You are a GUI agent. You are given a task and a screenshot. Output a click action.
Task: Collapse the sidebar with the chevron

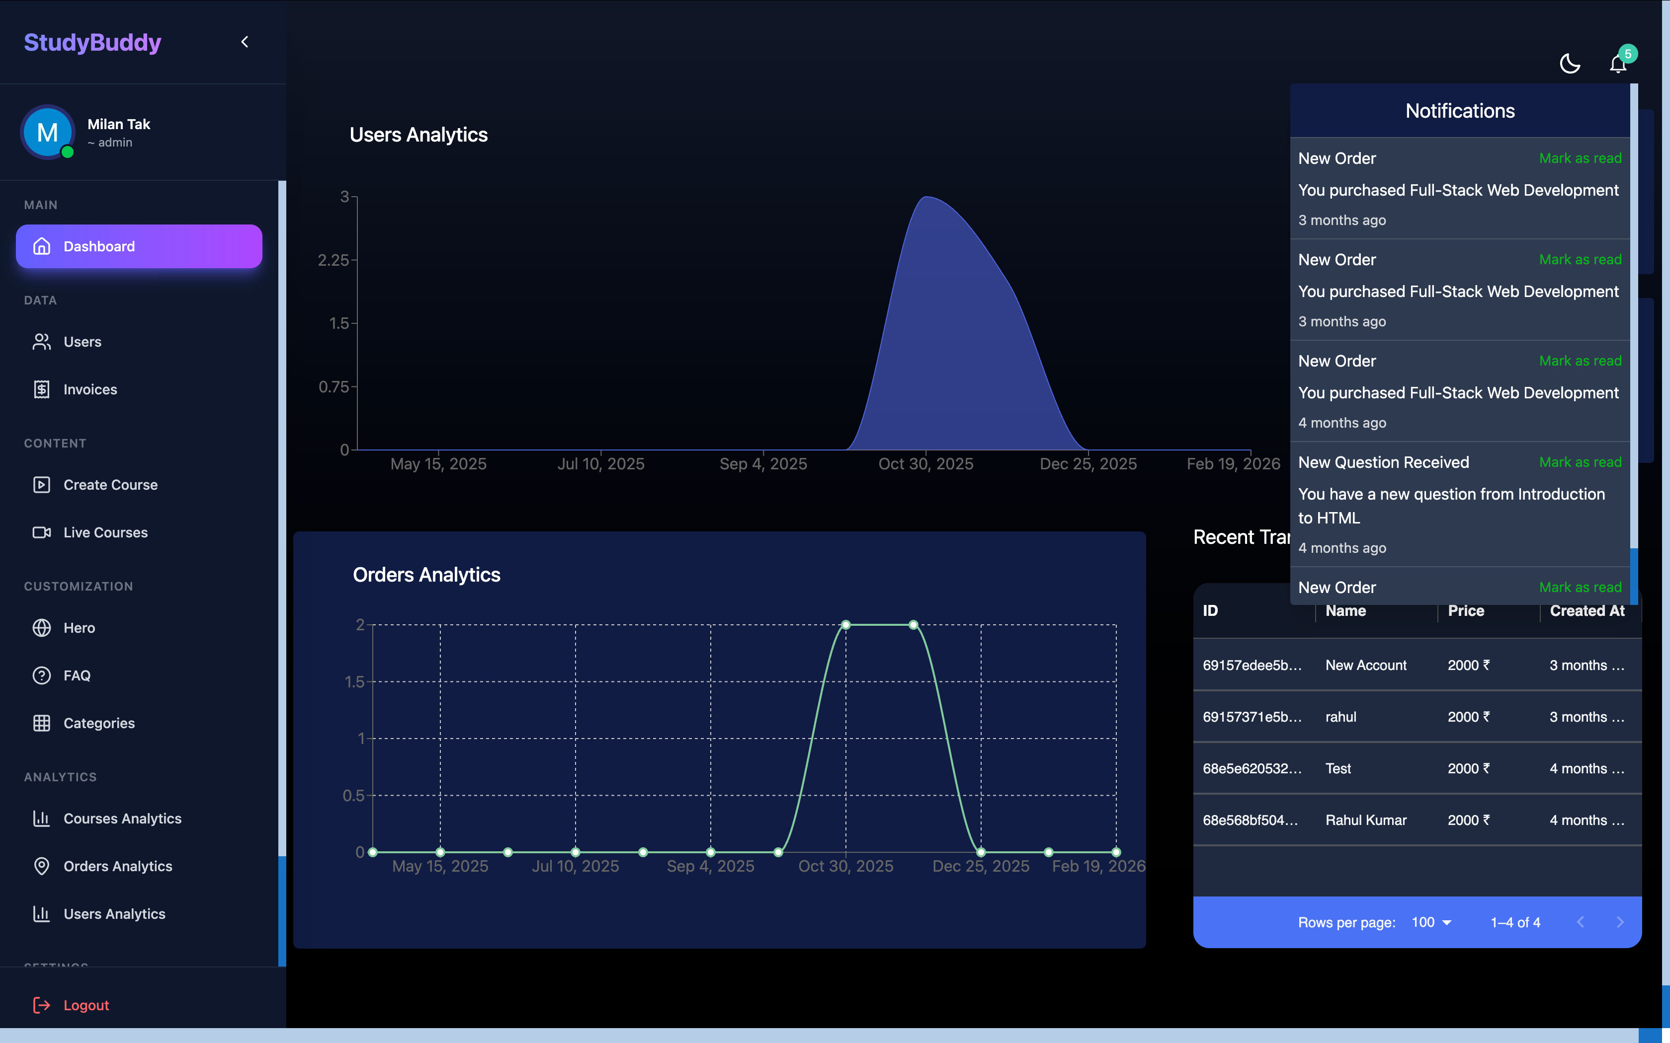point(245,41)
